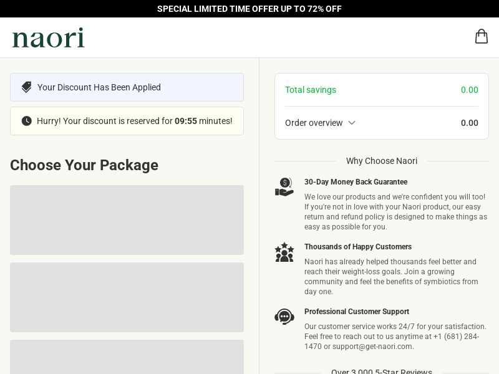
Task: Select the first package option
Action: click(127, 219)
